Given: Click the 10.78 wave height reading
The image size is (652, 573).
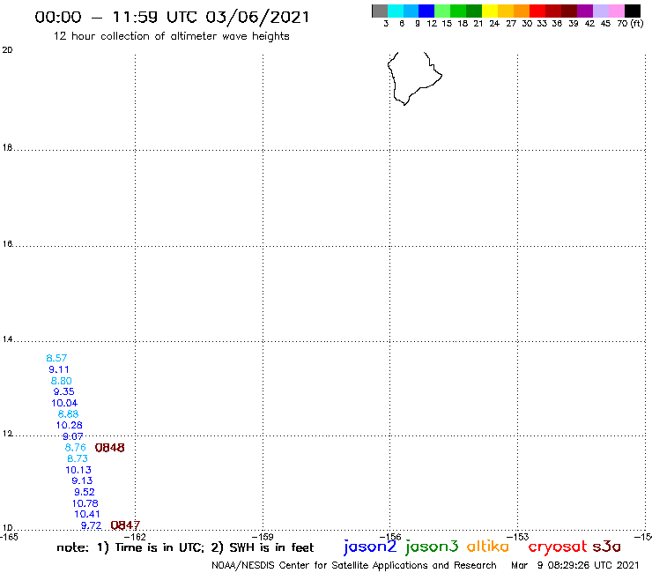Looking at the screenshot, I should coord(85,503).
